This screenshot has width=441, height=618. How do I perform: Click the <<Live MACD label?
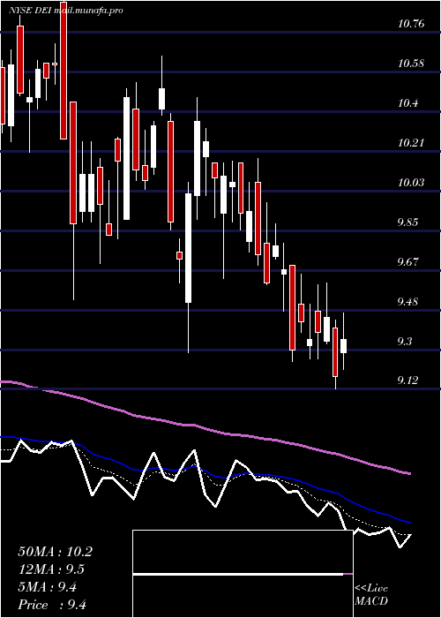pos(371,595)
